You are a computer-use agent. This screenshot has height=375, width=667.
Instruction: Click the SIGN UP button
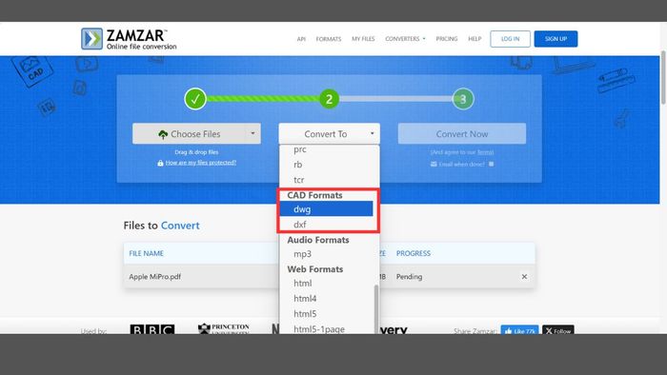coord(556,39)
